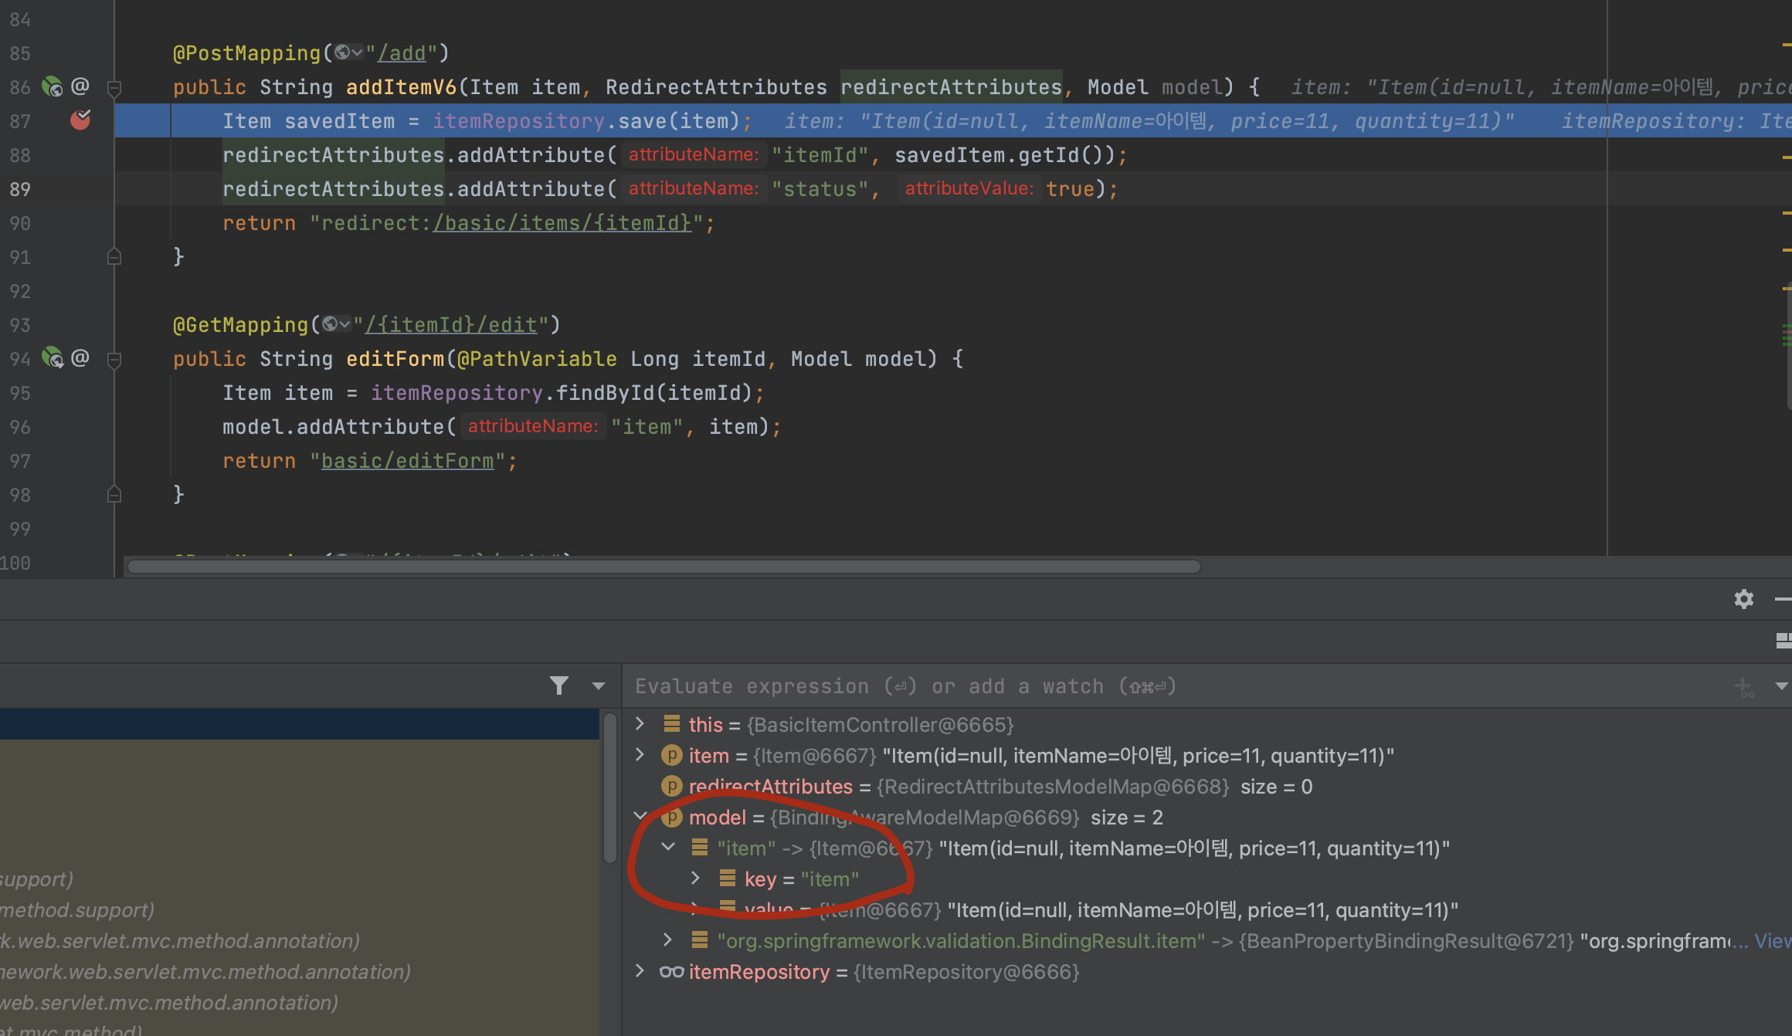This screenshot has height=1036, width=1792.
Task: Follow the /add mapping URL link
Action: coord(402,53)
